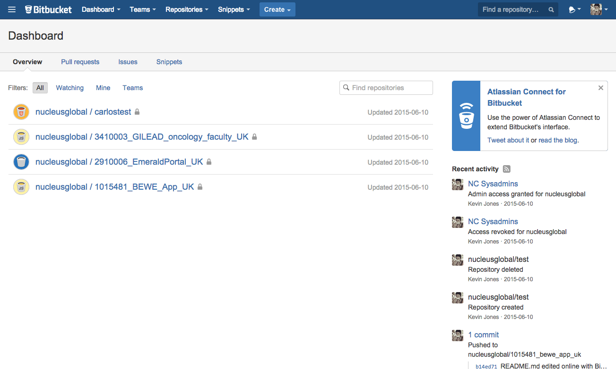Click avatar beside Repository deleted activity
Viewport: 616px width, 369px height.
click(x=458, y=260)
